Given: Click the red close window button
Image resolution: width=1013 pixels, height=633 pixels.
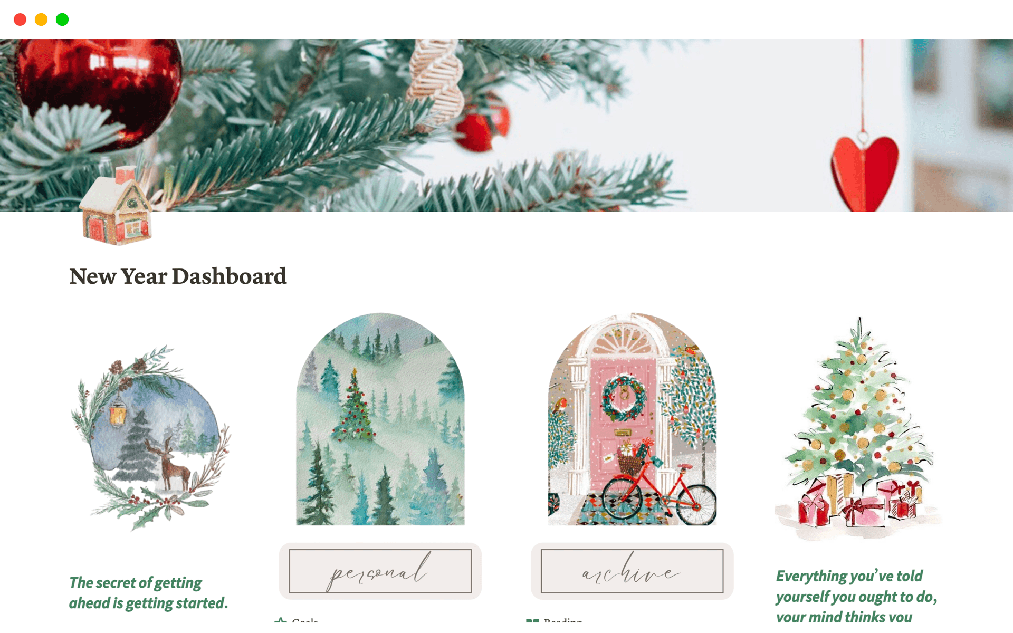Looking at the screenshot, I should pyautogui.click(x=20, y=20).
